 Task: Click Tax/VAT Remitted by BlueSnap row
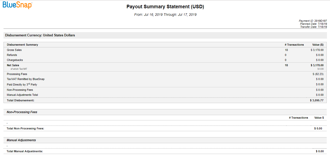pos(165,79)
